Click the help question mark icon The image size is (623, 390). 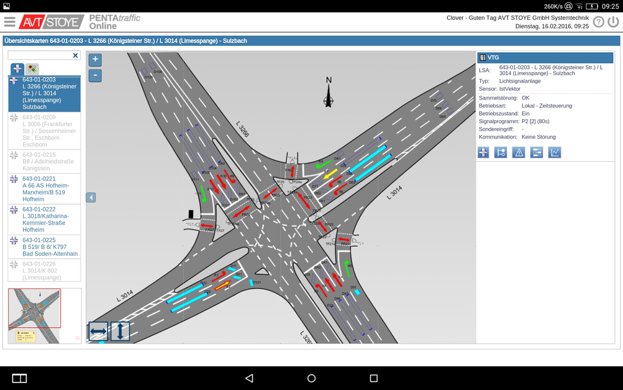(598, 22)
